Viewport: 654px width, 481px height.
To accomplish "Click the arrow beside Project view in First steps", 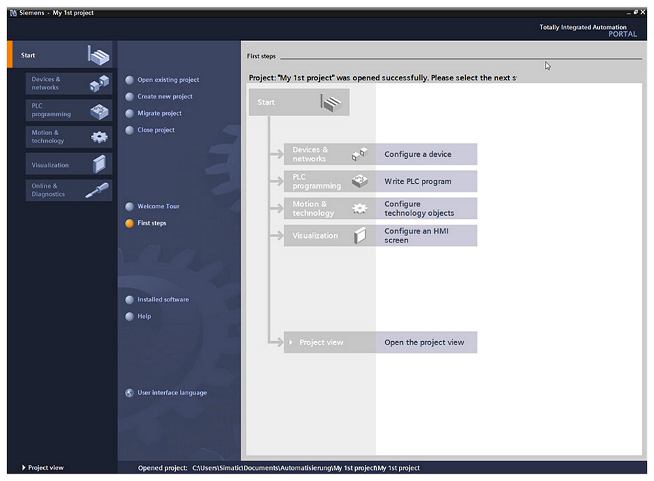I will tap(291, 342).
